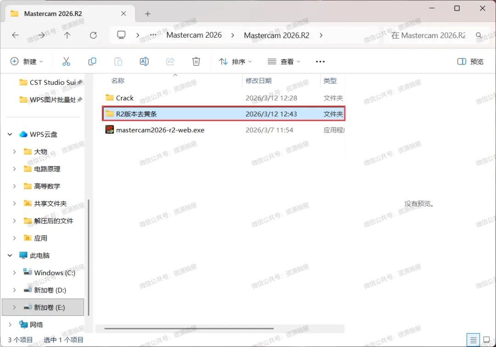This screenshot has height=347, width=496.
Task: Copy the selected item
Action: click(92, 62)
